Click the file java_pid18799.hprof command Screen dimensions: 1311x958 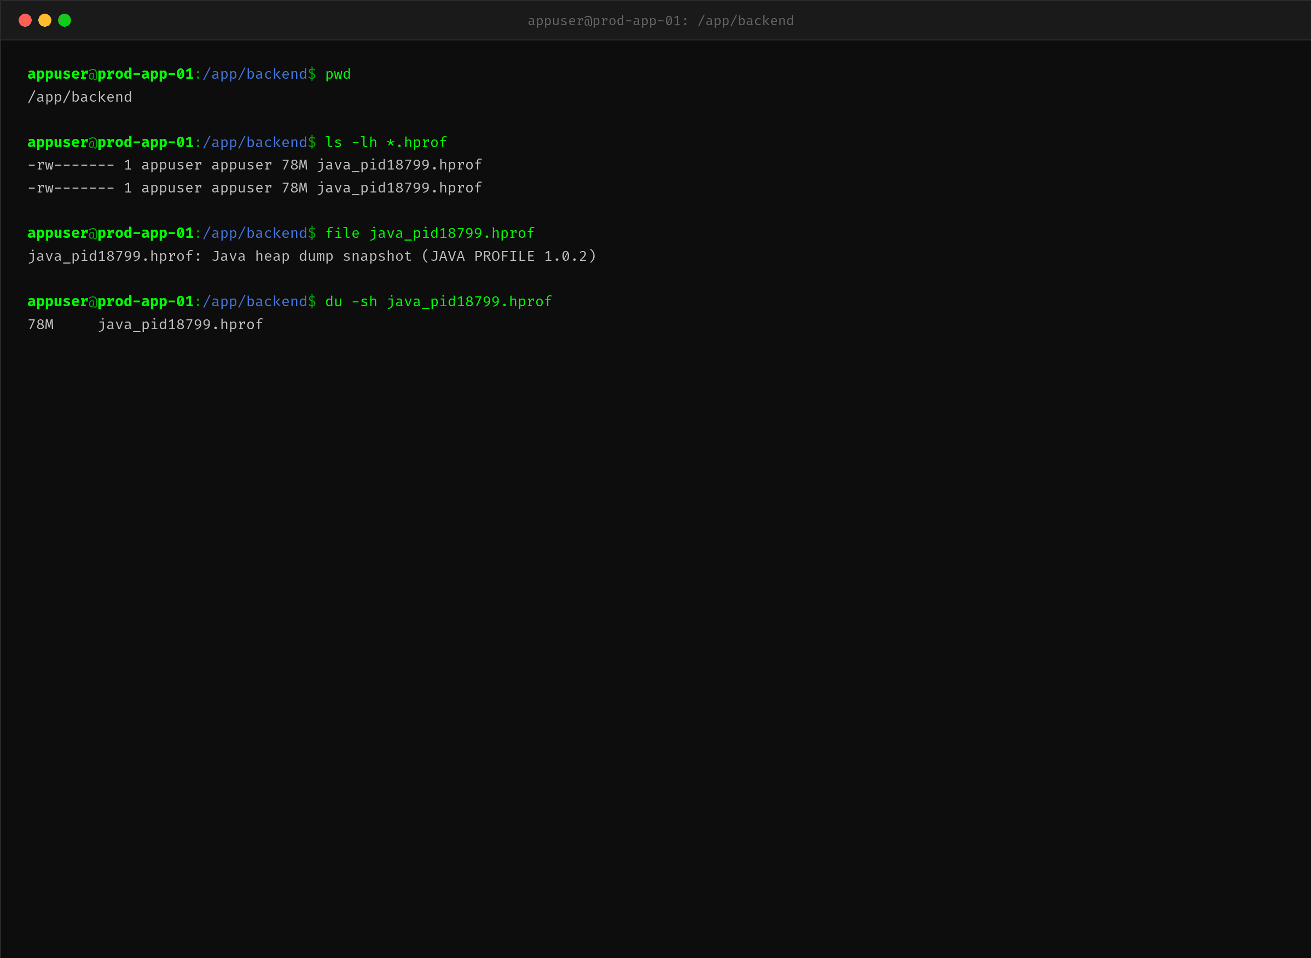pos(430,233)
